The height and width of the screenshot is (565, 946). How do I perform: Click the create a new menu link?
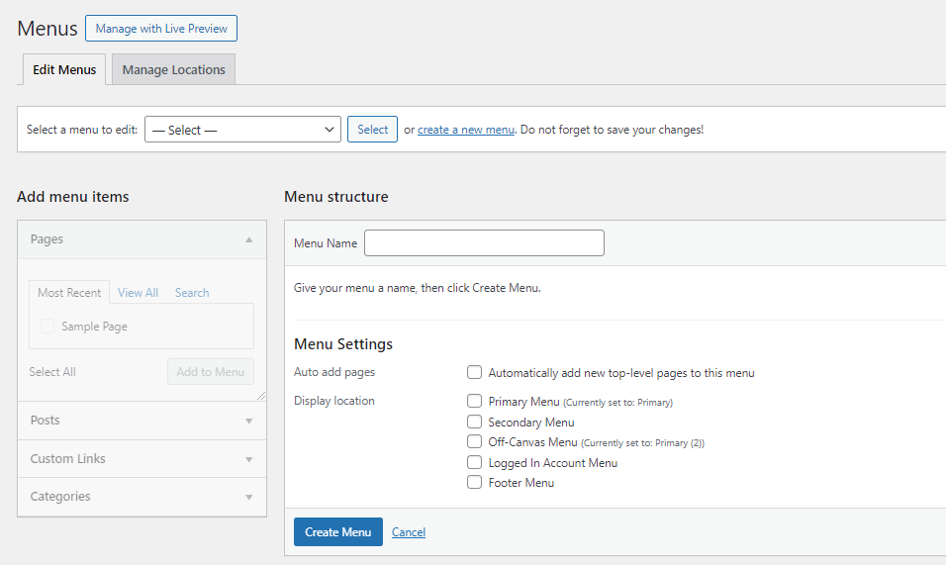coord(466,130)
